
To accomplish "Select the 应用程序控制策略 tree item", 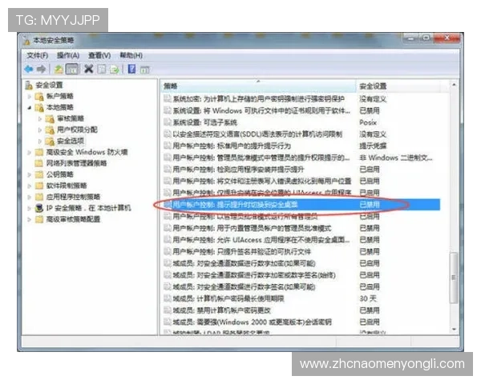I will coord(73,197).
